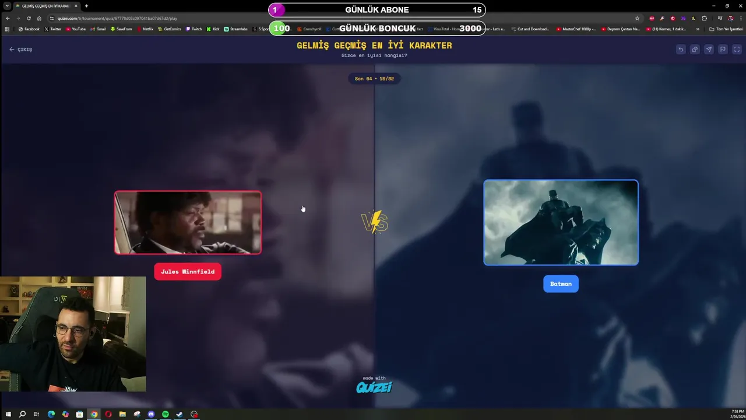Viewport: 746px width, 420px height.
Task: Open the tab search dropdown arrow
Action: (6, 6)
